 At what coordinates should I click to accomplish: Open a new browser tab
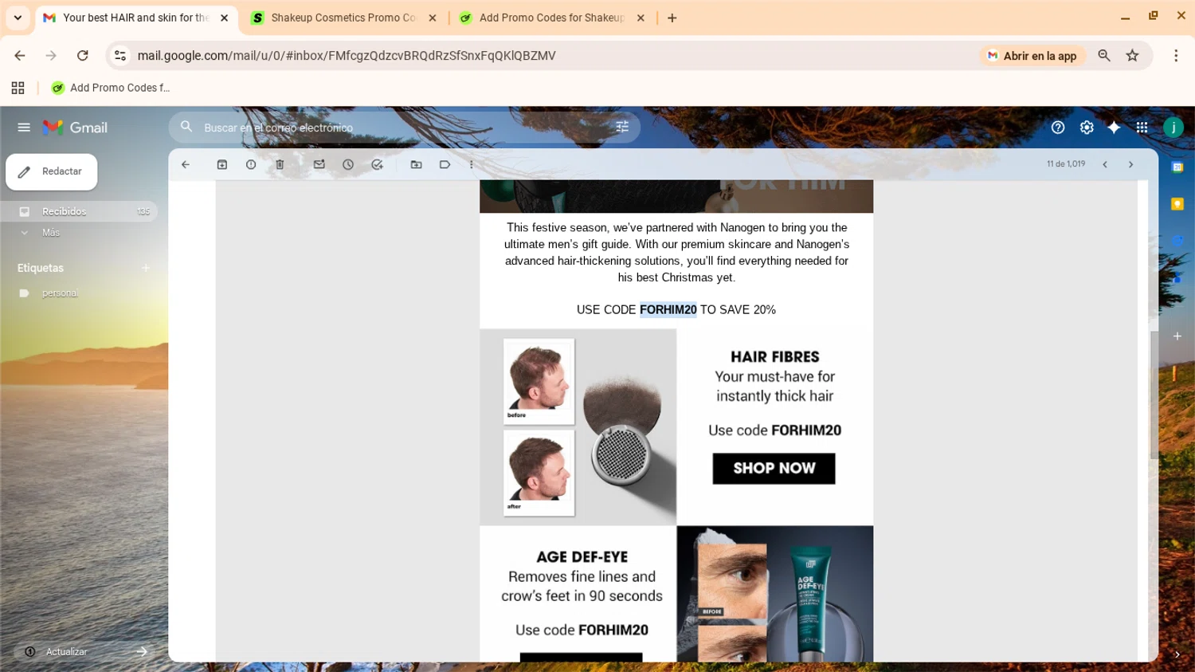tap(672, 18)
